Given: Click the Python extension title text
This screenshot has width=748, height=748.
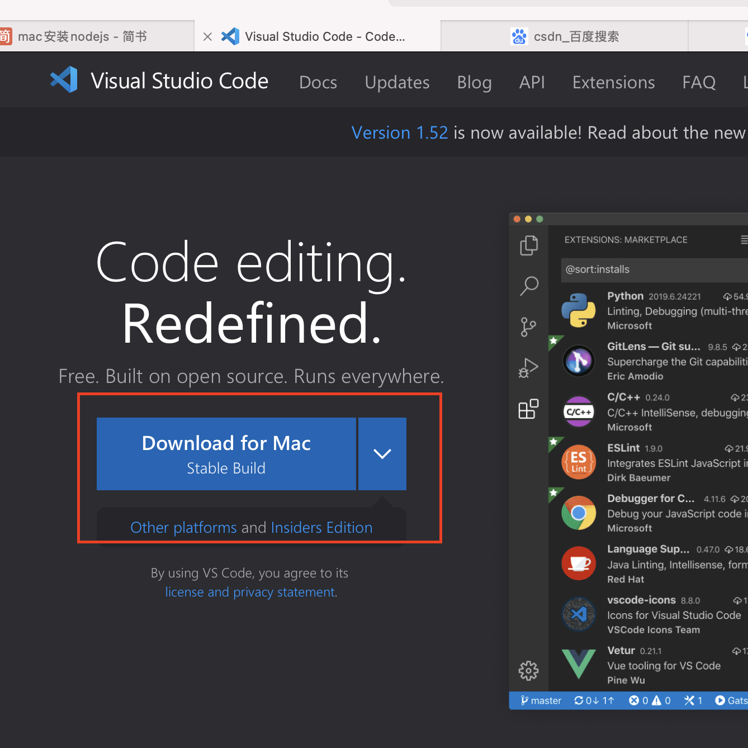Looking at the screenshot, I should [x=625, y=296].
